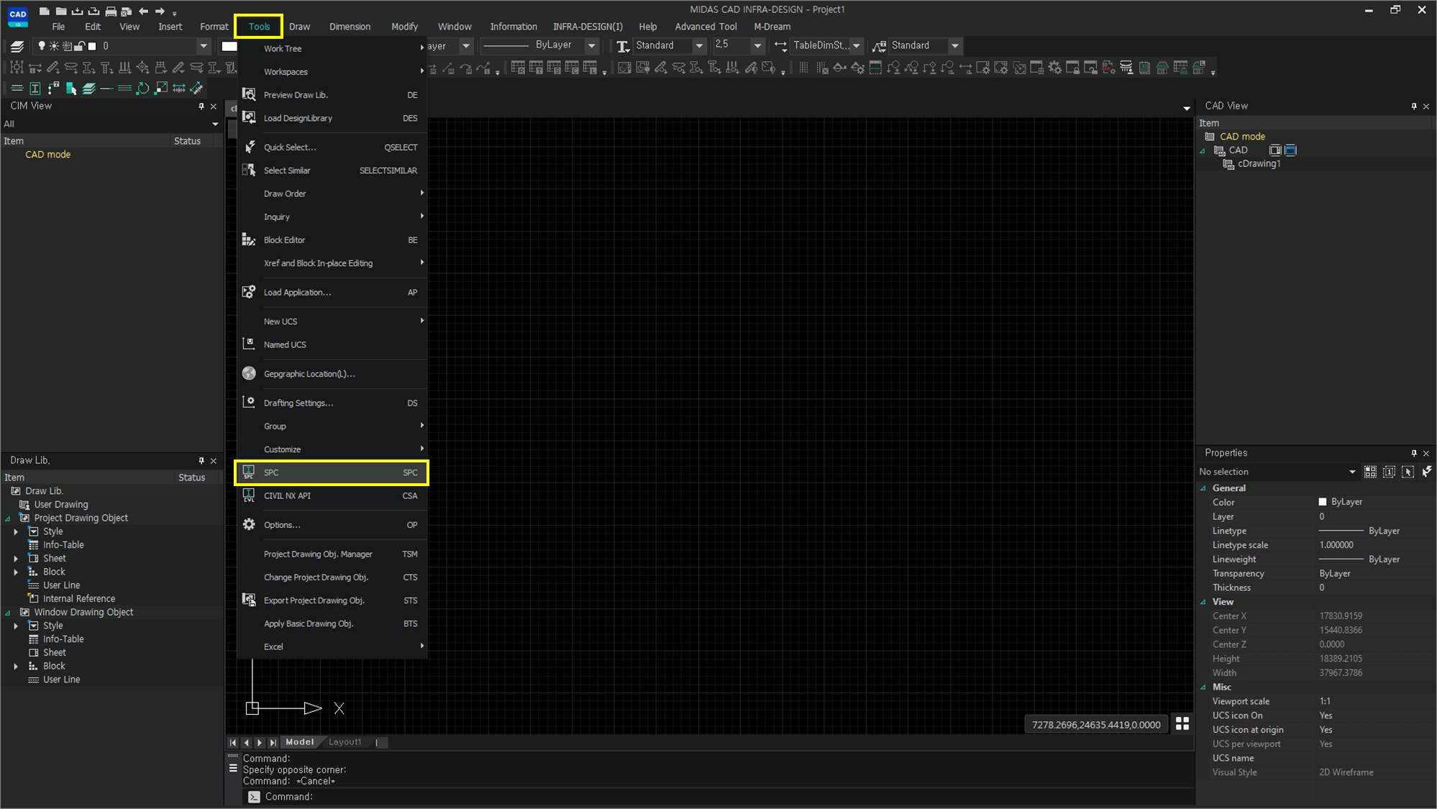The image size is (1437, 809).
Task: Pin the Draw Lib. panel
Action: [201, 460]
